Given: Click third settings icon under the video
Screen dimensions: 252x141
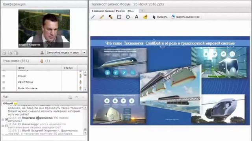Looking at the screenshot, I should pos(16,52).
